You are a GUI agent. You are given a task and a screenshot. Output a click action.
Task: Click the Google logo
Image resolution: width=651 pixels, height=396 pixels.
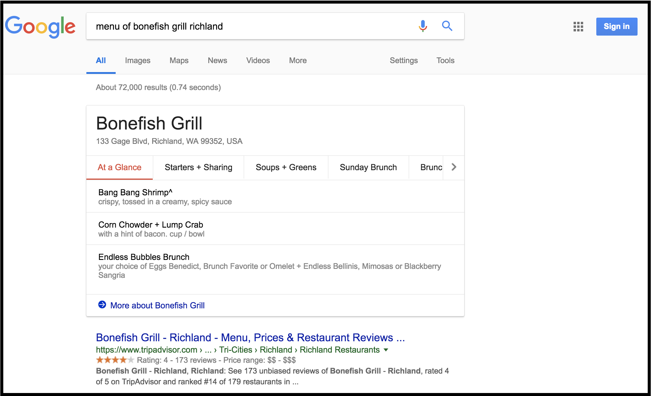click(40, 27)
